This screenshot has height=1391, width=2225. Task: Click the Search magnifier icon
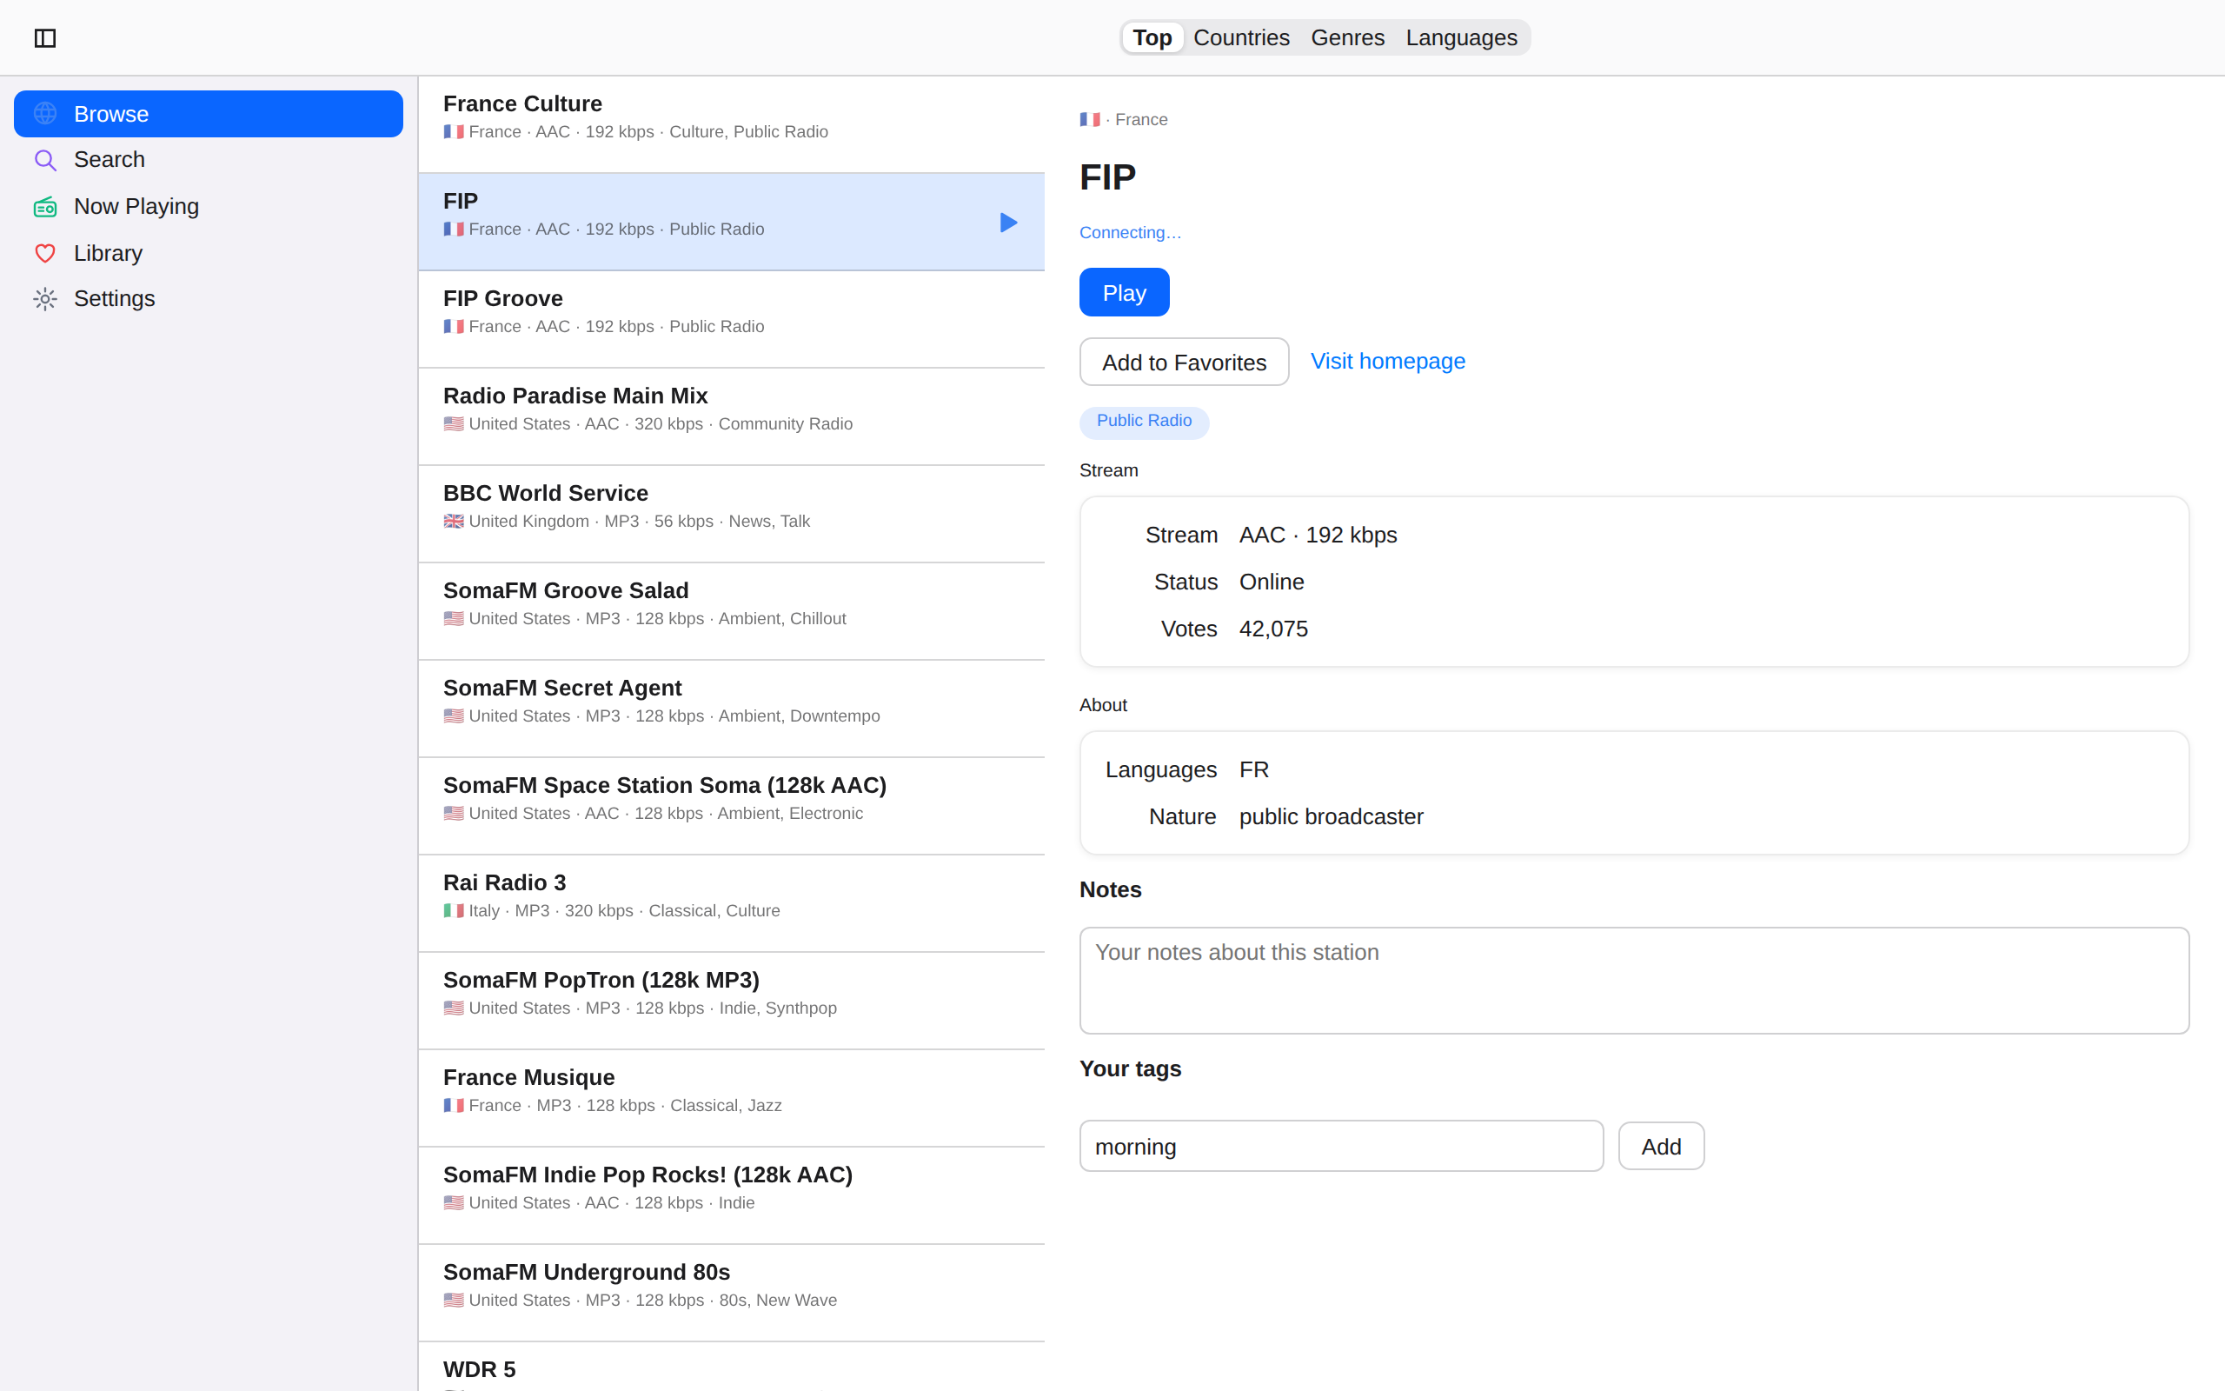(x=45, y=160)
